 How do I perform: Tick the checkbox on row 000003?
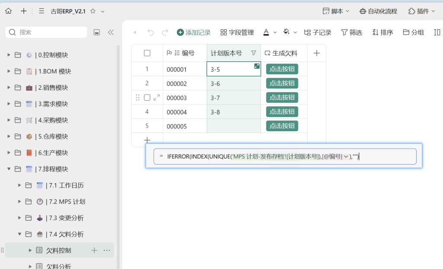tap(147, 98)
